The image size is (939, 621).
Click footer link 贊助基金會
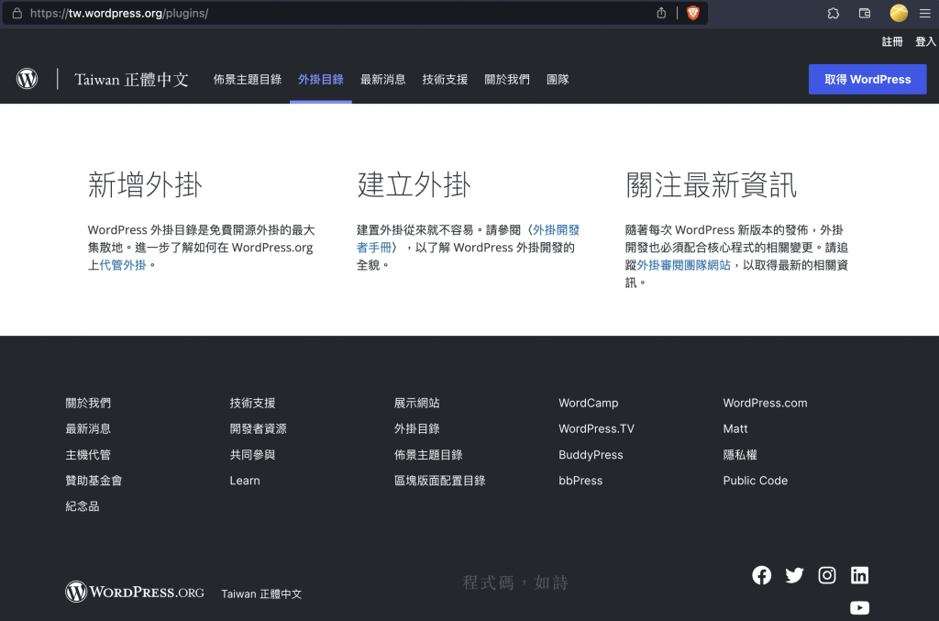(x=94, y=481)
